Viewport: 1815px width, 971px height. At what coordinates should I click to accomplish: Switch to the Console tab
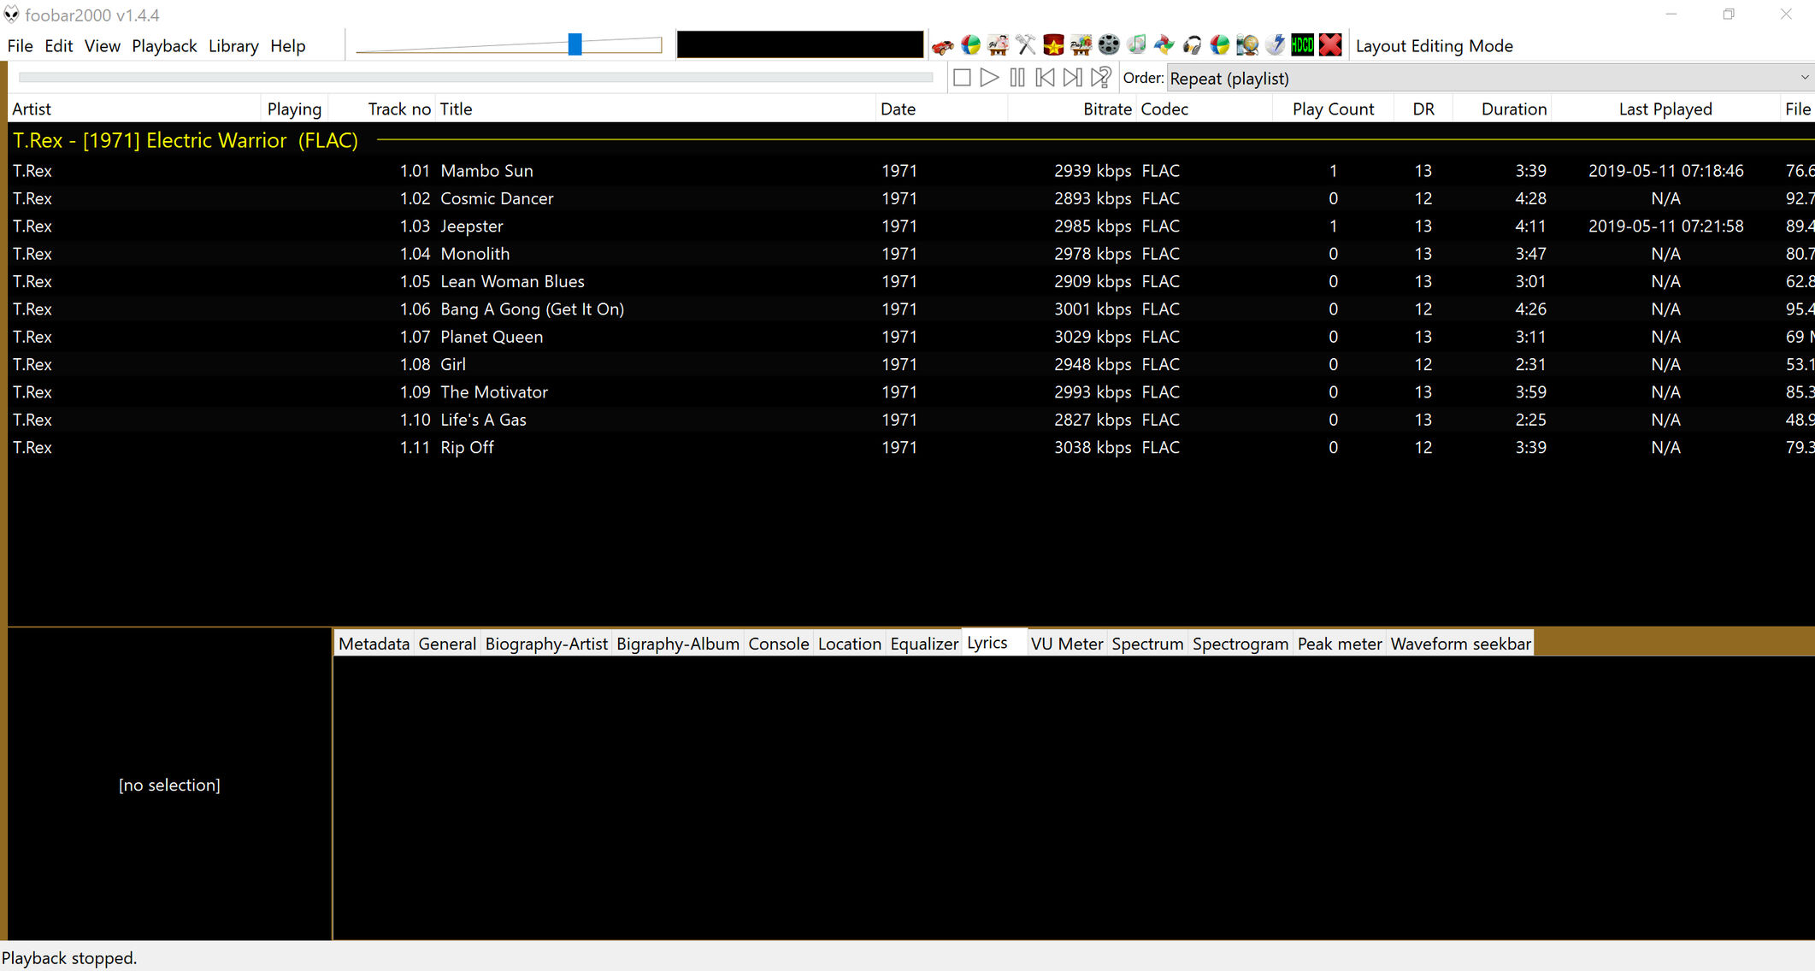779,644
